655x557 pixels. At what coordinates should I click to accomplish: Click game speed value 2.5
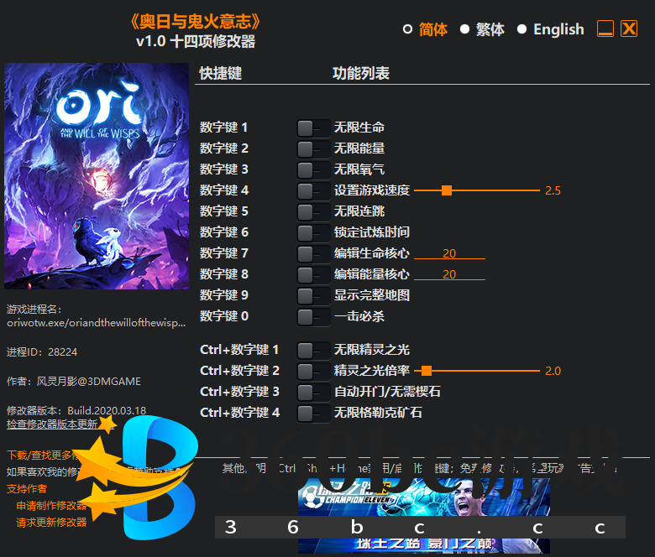pos(553,190)
